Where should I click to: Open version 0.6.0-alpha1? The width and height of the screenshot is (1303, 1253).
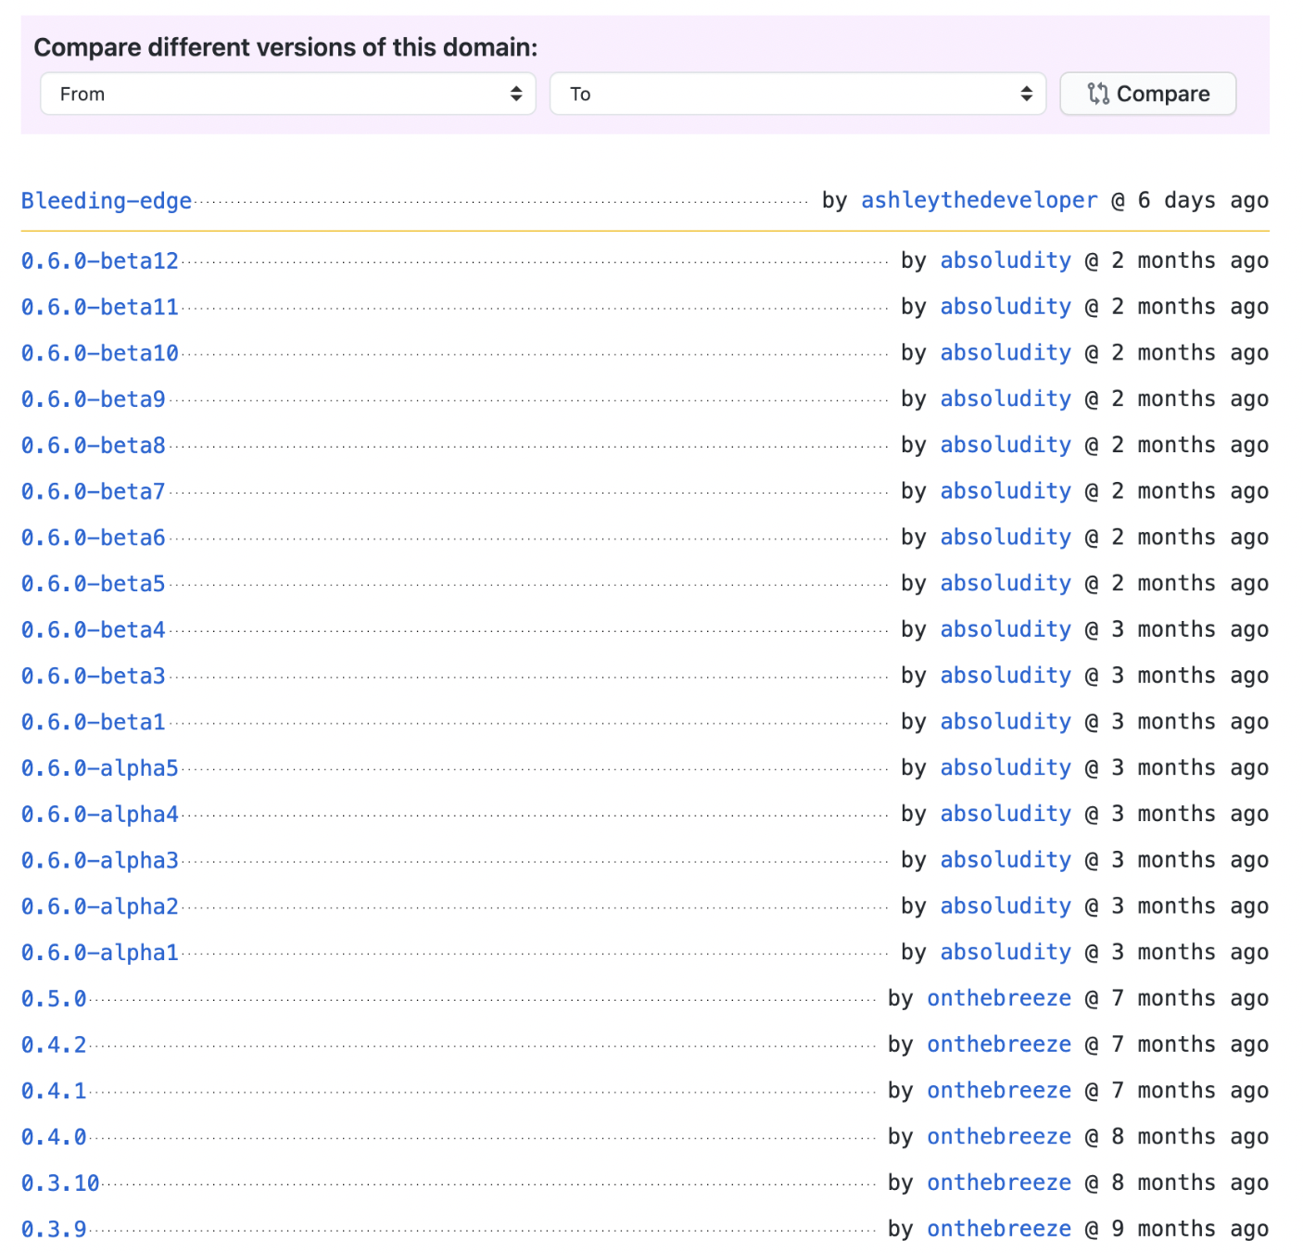coord(100,953)
